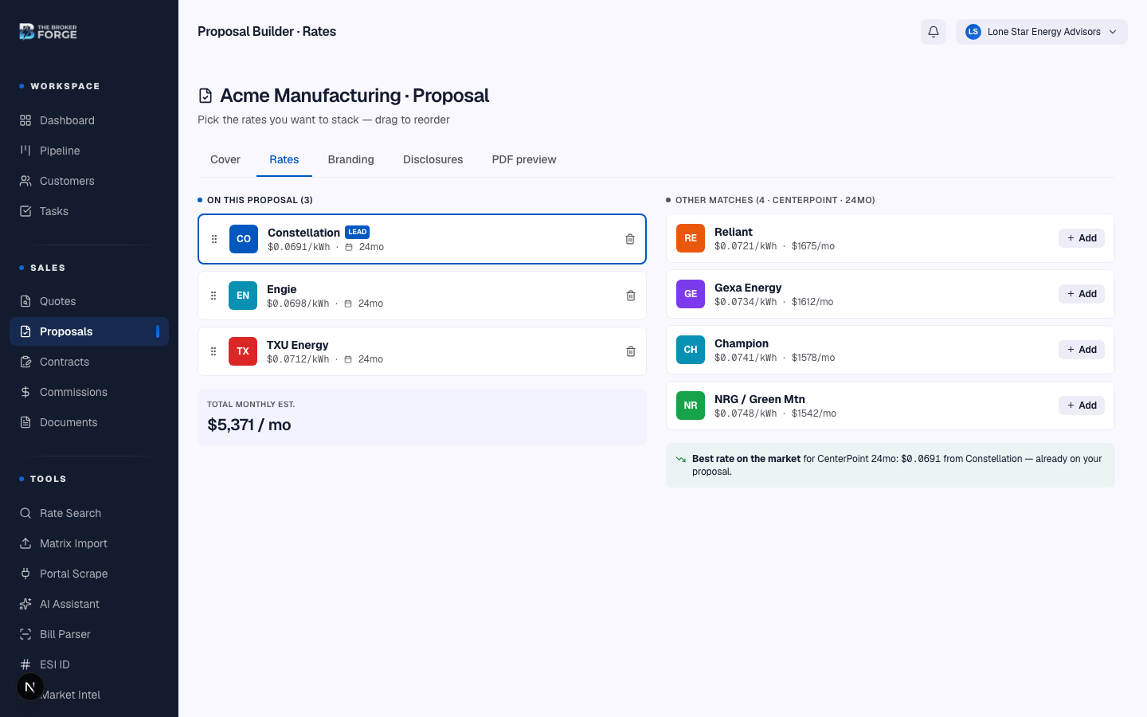Click the $5,371 / mo total
1147x717 pixels.
click(x=249, y=425)
